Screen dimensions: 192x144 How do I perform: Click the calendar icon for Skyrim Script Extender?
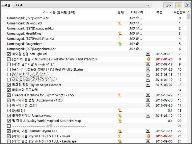click(x=148, y=85)
